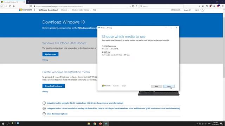
Task: Switch to Windows 10 Setup taskbar icon
Action: (x=106, y=124)
